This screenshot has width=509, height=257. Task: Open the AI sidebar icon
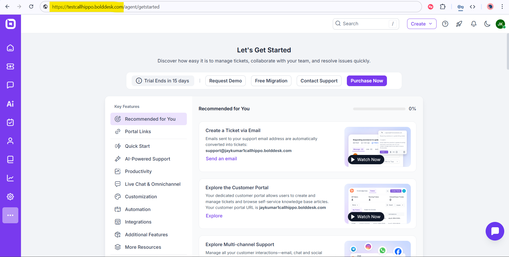(10, 104)
